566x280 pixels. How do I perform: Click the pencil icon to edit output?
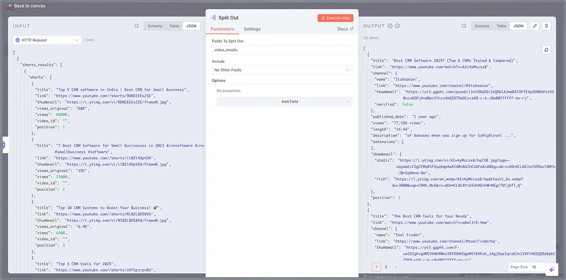[x=535, y=26]
